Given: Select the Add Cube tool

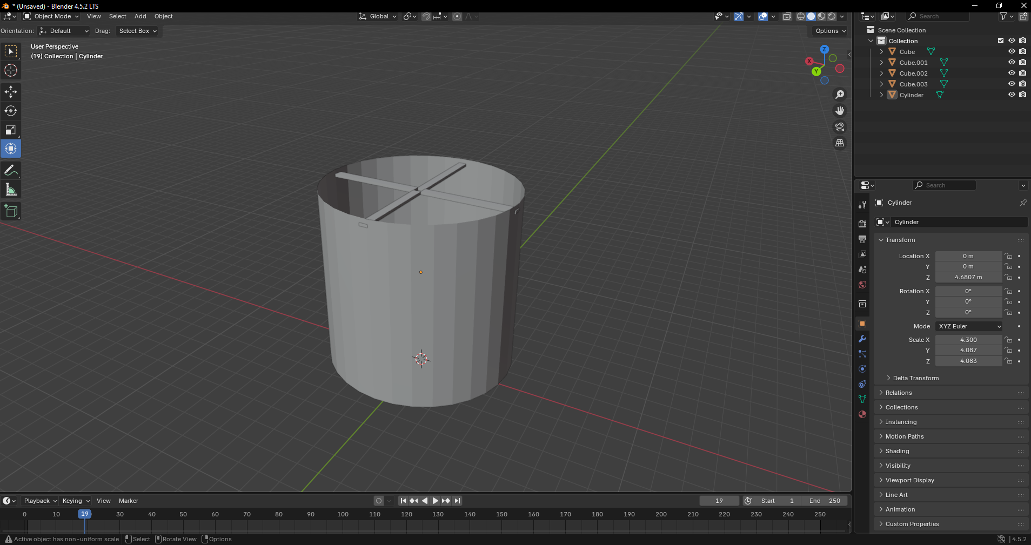Looking at the screenshot, I should (x=11, y=211).
